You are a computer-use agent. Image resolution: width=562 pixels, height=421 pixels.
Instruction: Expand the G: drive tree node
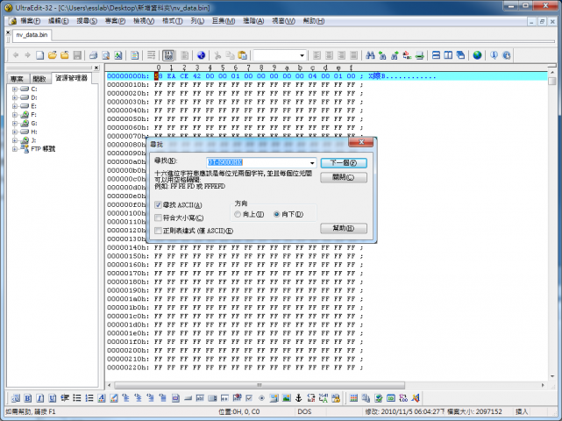(x=15, y=124)
